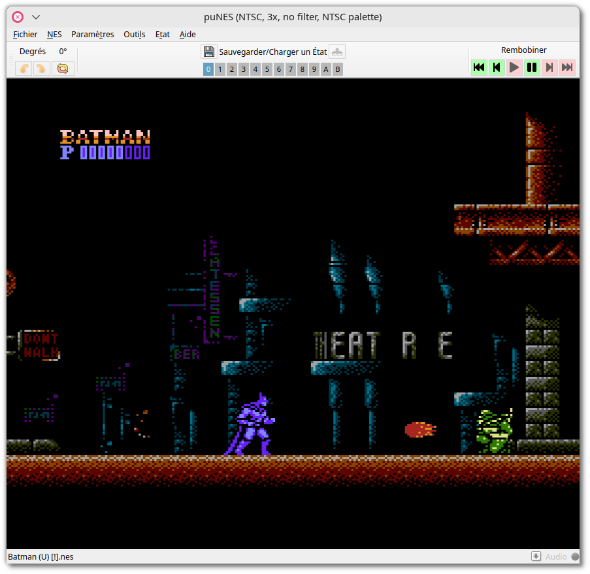Pause the rewind playback
590x574 pixels.
click(532, 68)
